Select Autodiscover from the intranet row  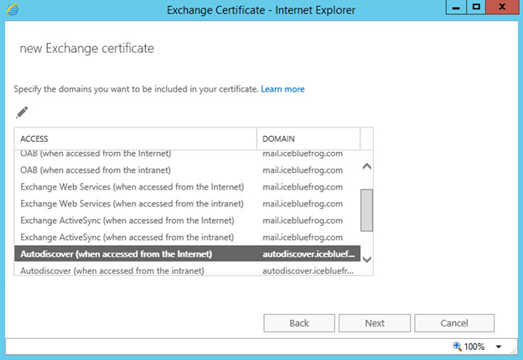pyautogui.click(x=187, y=270)
